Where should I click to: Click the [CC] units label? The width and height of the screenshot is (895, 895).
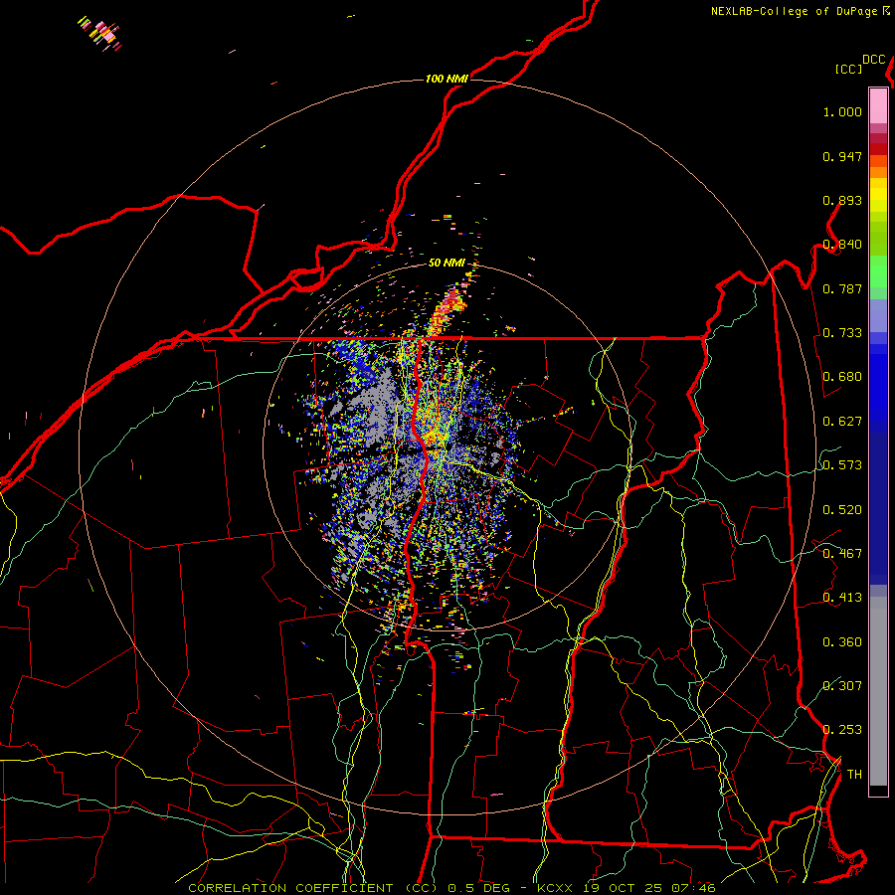[848, 69]
